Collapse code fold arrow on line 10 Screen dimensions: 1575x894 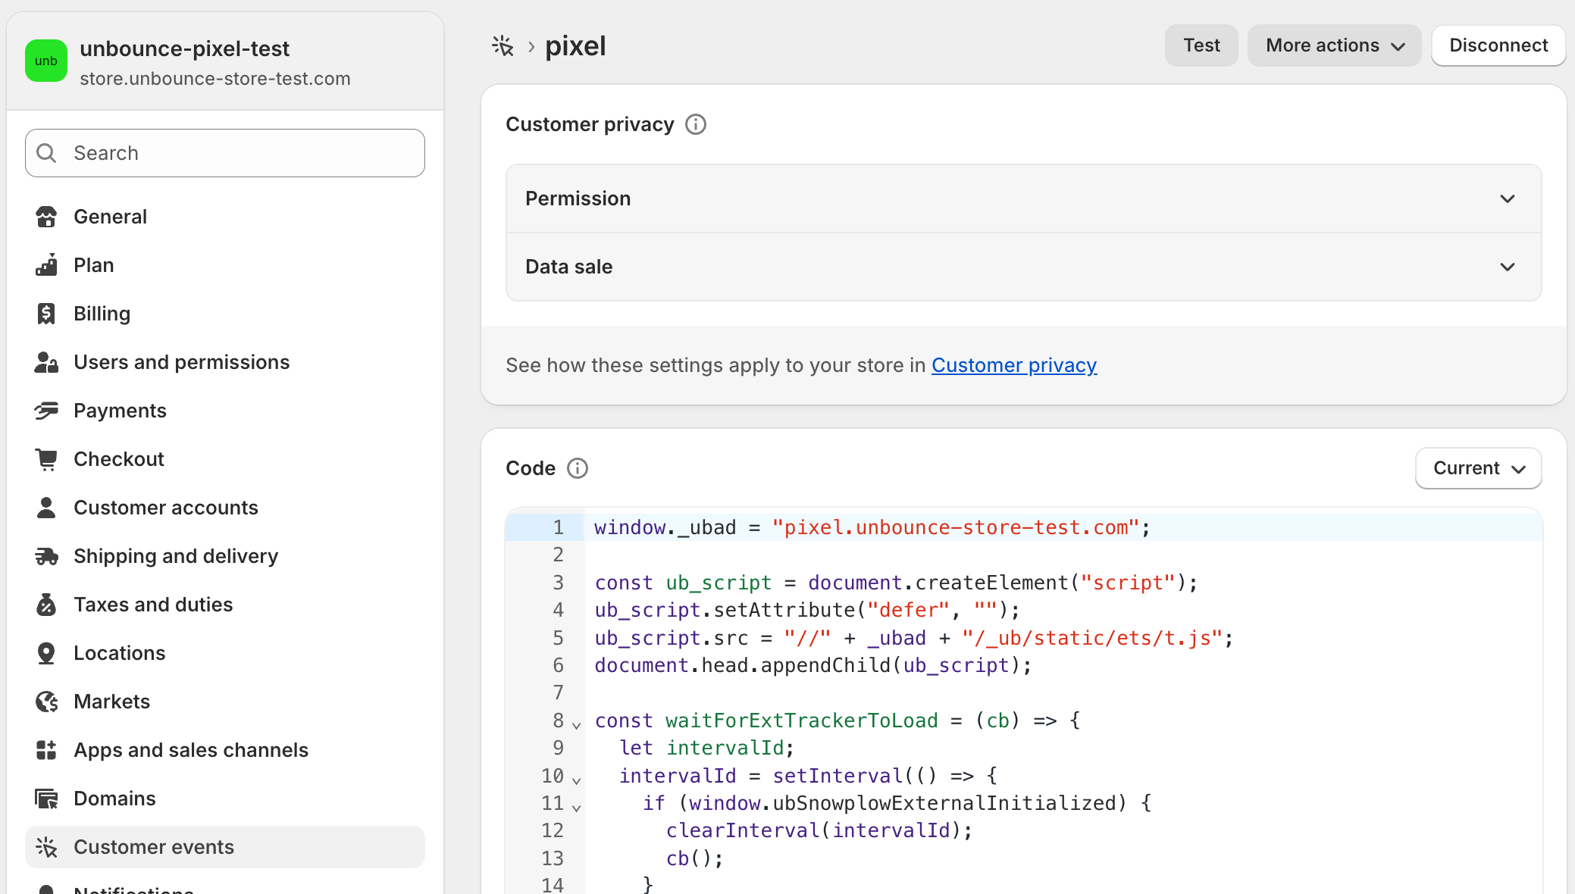(x=577, y=780)
